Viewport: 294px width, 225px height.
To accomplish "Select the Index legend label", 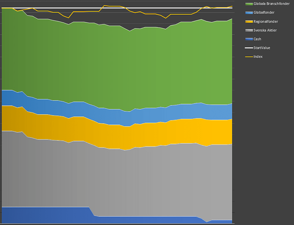I will 258,57.
